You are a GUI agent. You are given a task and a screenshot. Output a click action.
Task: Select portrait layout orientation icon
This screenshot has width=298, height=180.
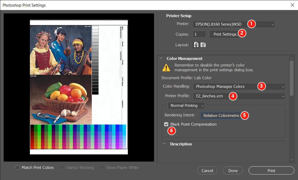tap(196, 45)
